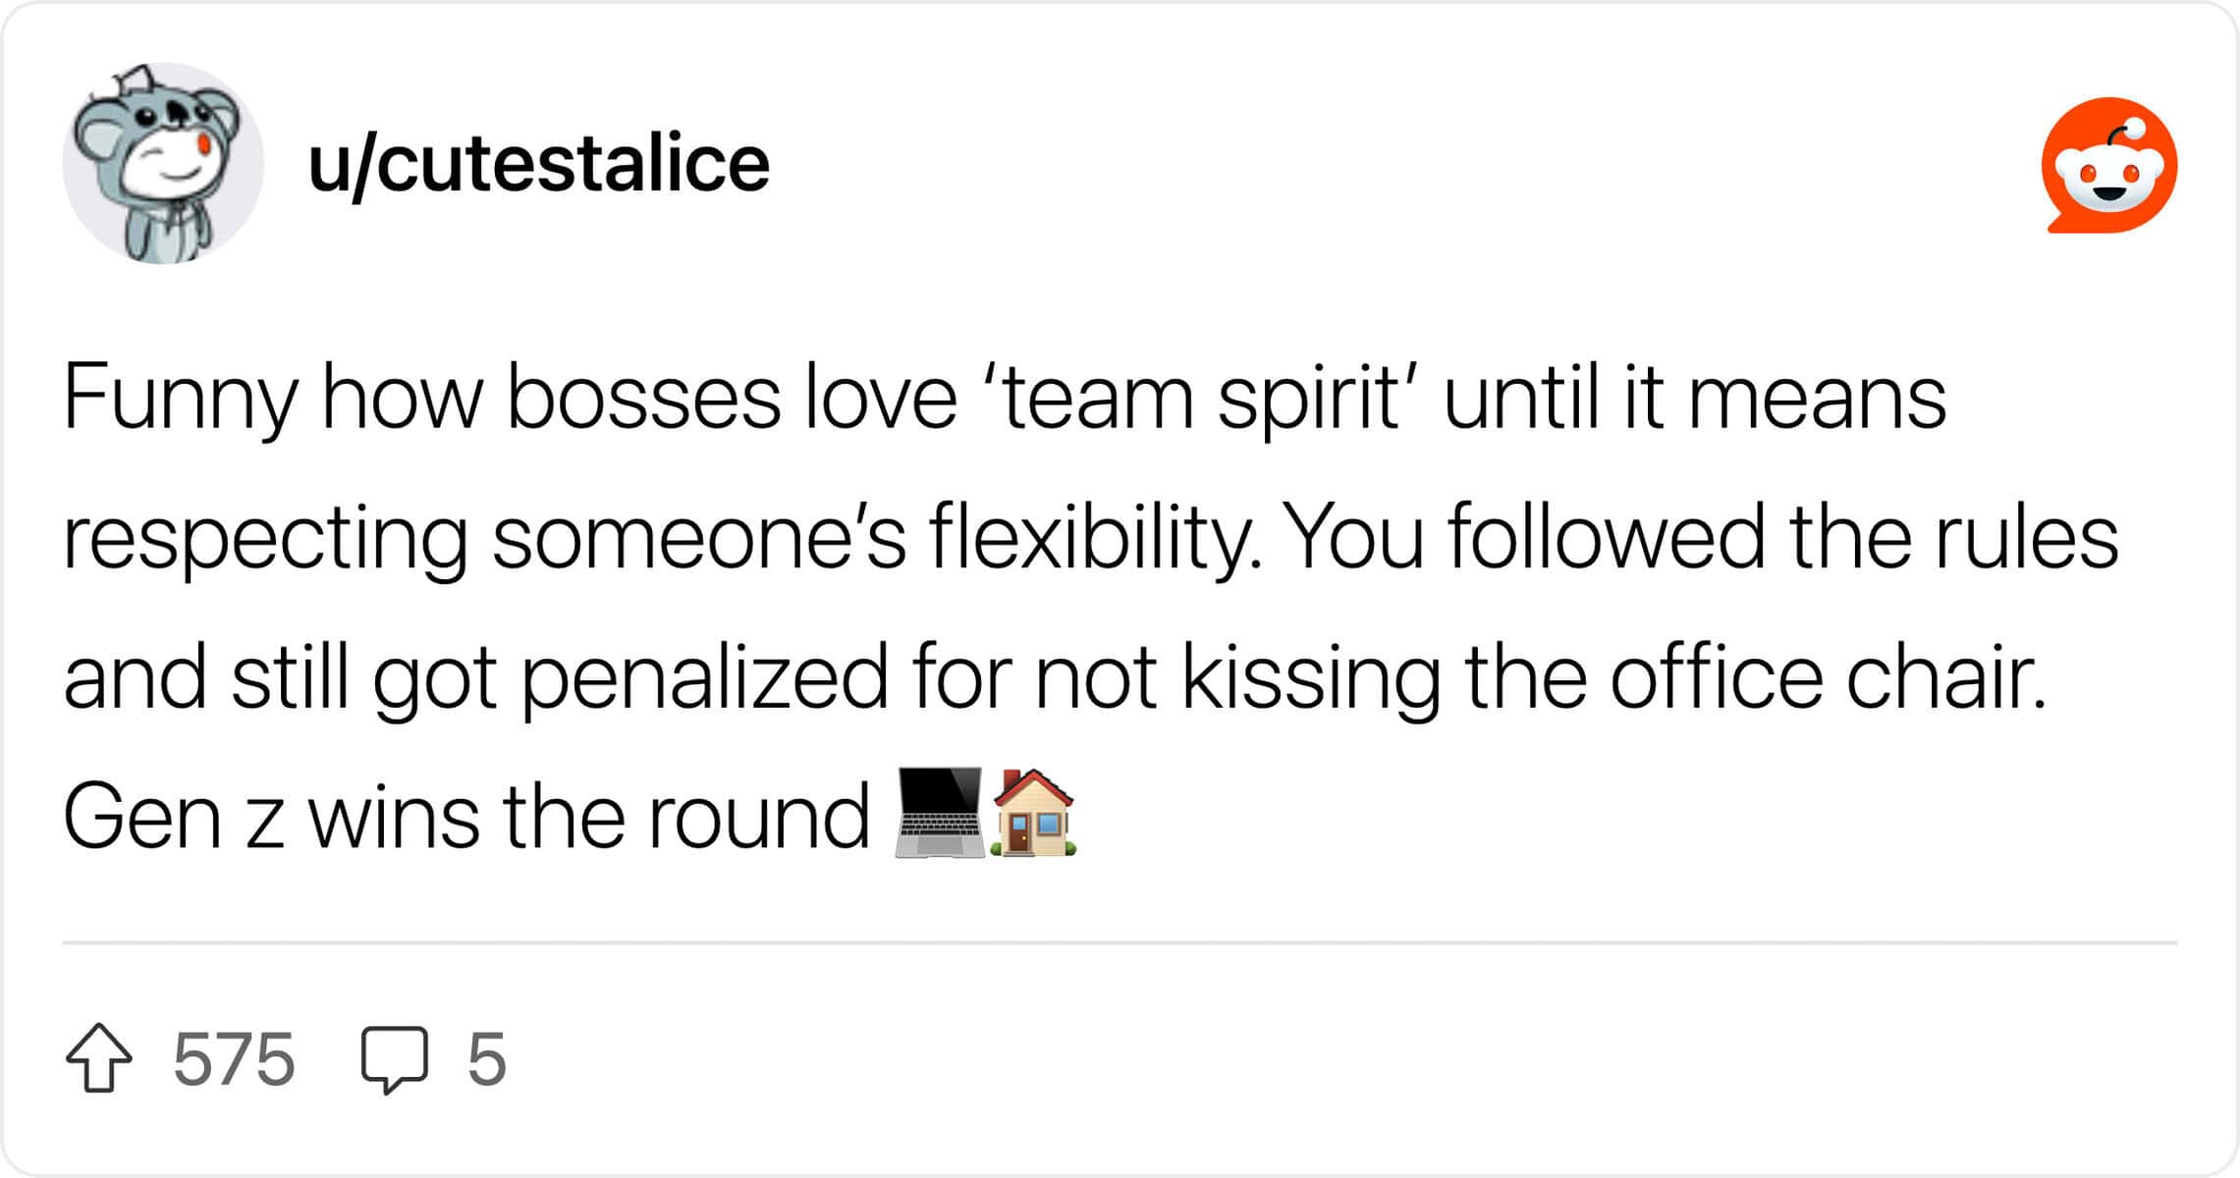Click the word "kissing" in the post text
Viewport: 2240px width, 1178px height.
click(1311, 677)
